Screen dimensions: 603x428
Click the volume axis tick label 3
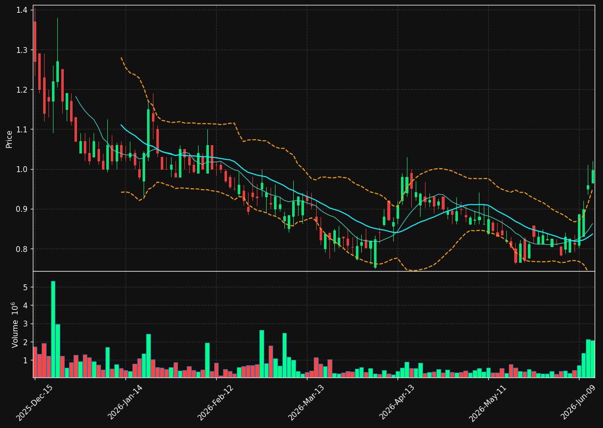click(25, 324)
